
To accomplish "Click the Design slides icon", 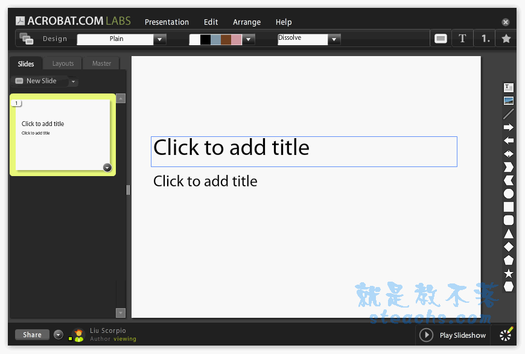I will 27,39.
